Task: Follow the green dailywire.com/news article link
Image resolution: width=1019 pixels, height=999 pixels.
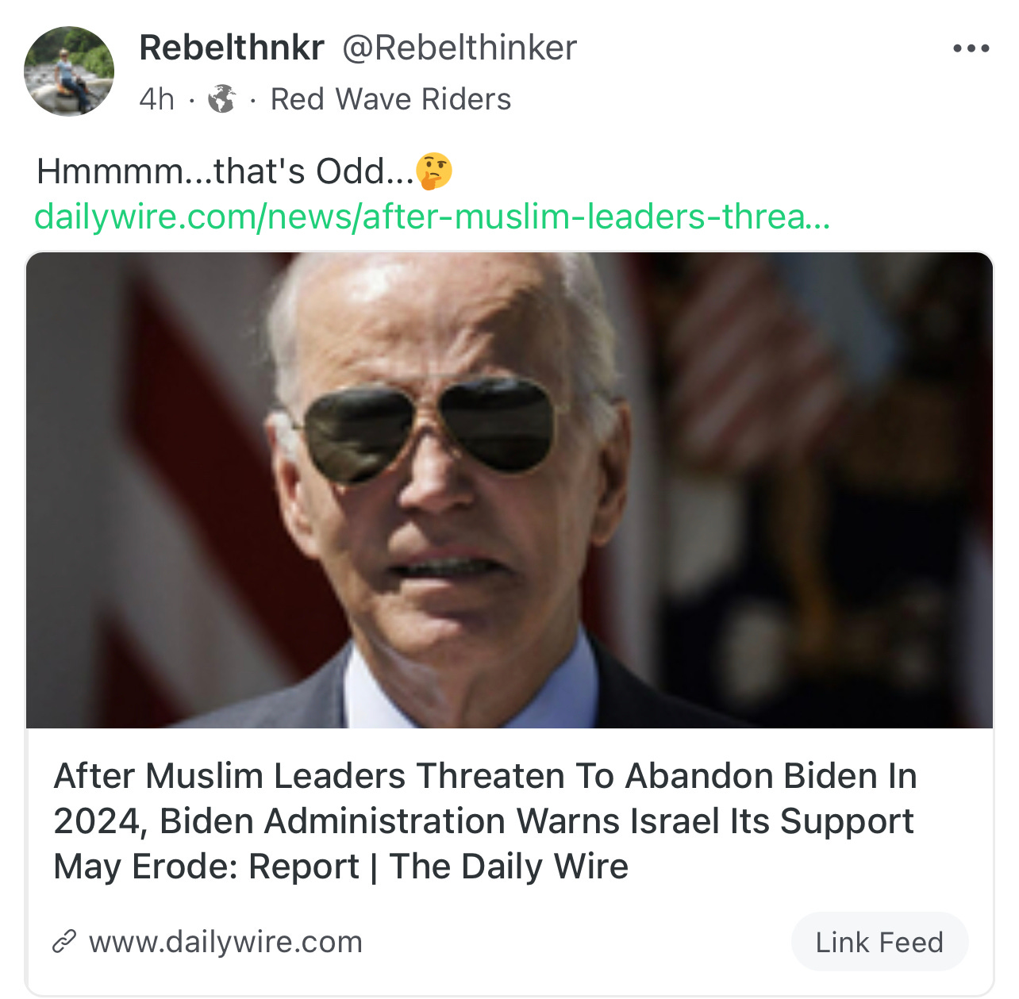Action: coord(433,216)
